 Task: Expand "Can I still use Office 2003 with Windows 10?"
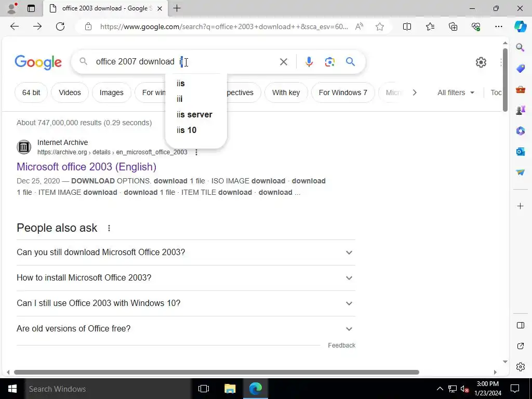186,303
